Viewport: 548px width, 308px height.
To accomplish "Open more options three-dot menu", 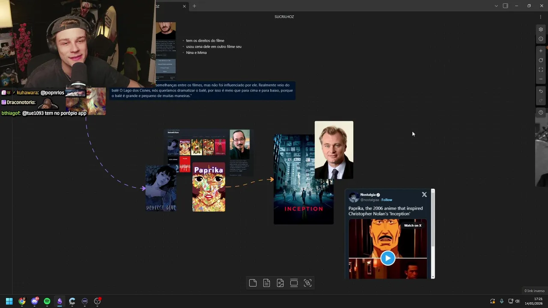I will coord(540,17).
